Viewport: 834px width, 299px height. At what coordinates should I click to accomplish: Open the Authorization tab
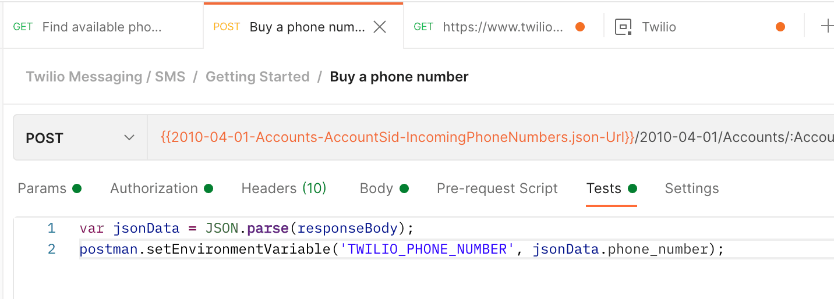[x=154, y=188]
